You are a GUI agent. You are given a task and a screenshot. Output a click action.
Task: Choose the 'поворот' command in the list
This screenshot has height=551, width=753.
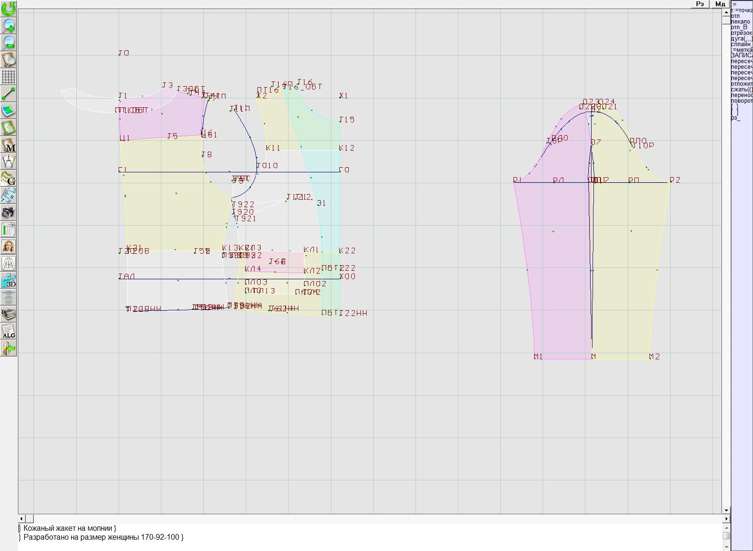(x=741, y=101)
